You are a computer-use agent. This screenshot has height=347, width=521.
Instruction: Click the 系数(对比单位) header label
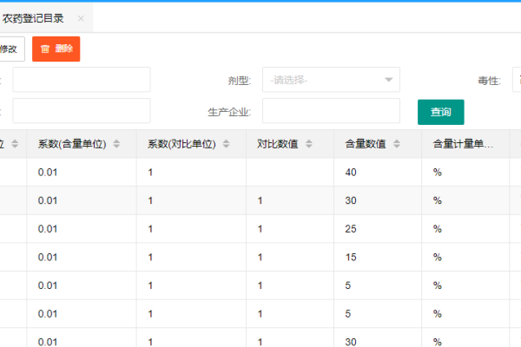pyautogui.click(x=181, y=144)
